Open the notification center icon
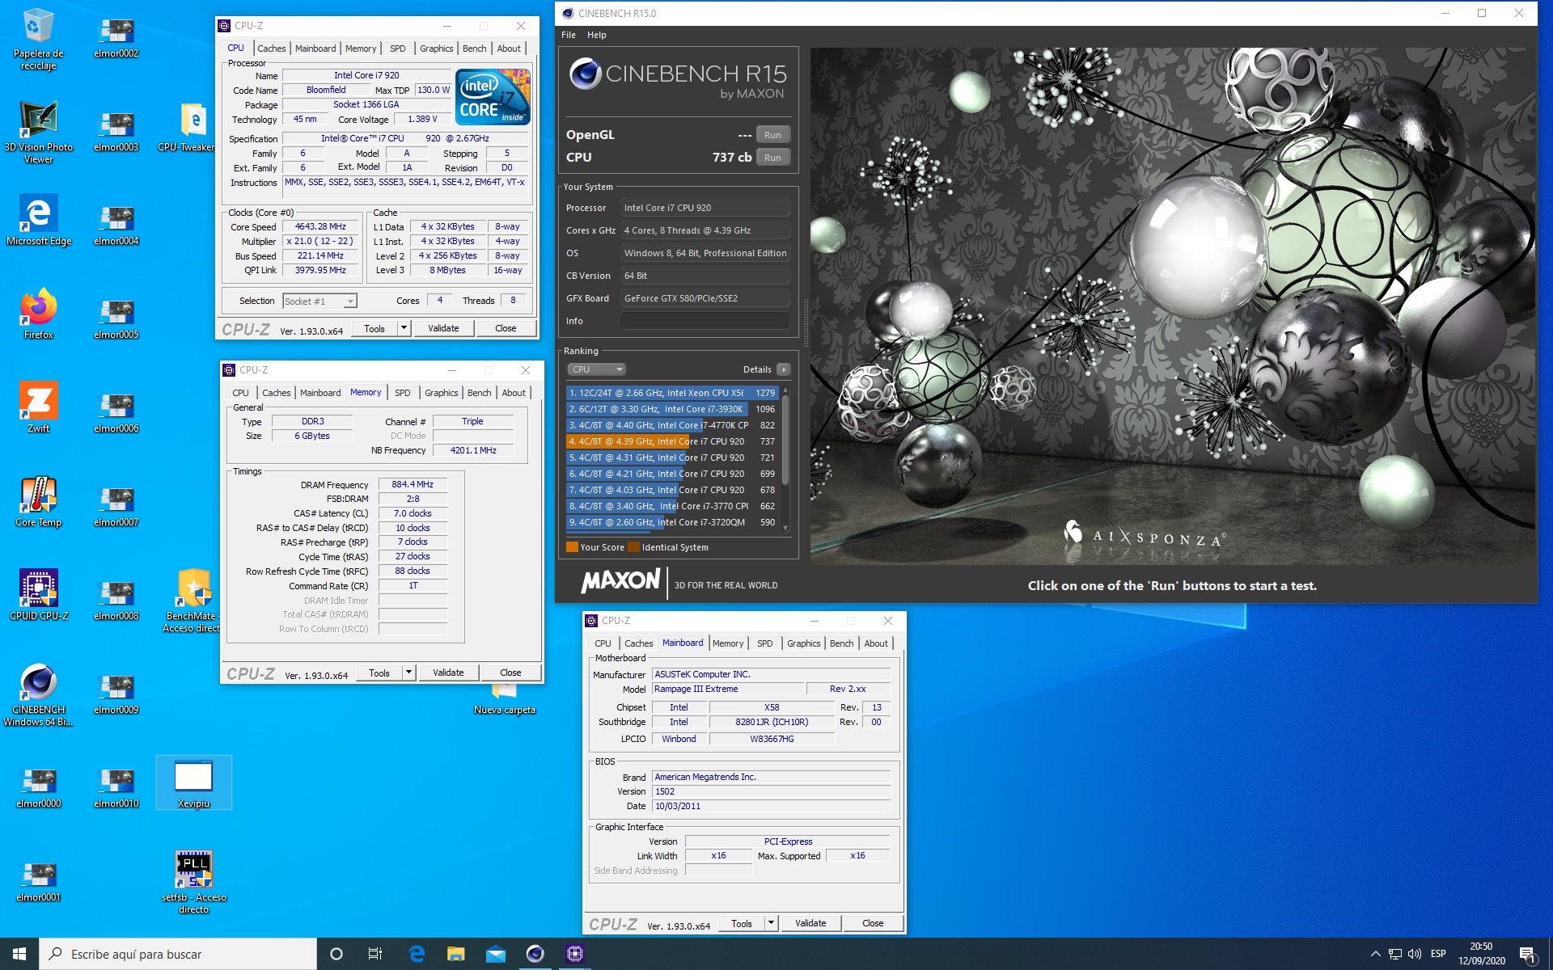This screenshot has width=1553, height=970. 1527,954
